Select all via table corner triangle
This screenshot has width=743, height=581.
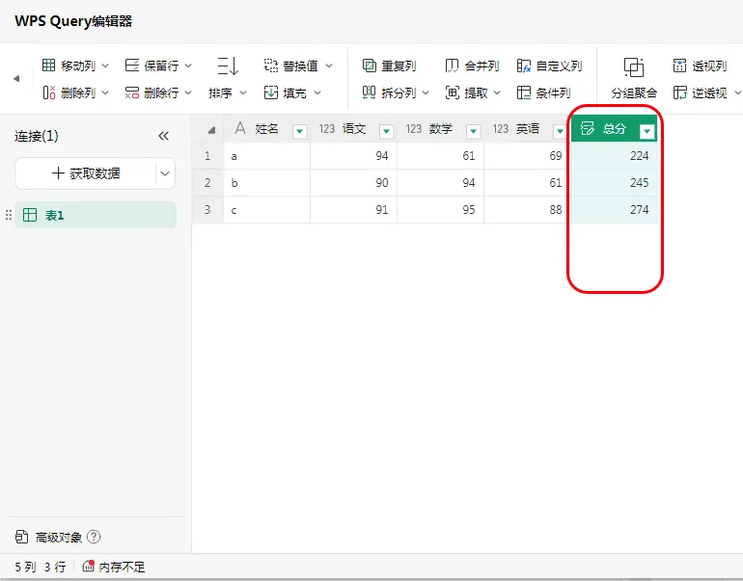211,130
